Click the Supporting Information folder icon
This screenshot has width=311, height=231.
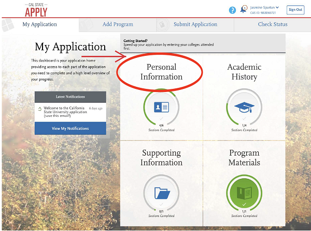point(162,193)
